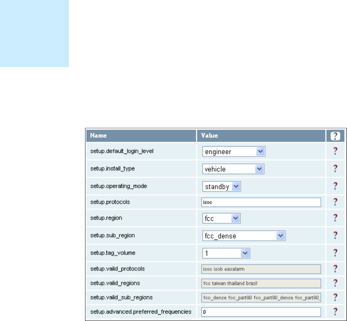This screenshot has height=321, width=347.
Task: Open help for setup.valid_protocols
Action: [x=335, y=269]
